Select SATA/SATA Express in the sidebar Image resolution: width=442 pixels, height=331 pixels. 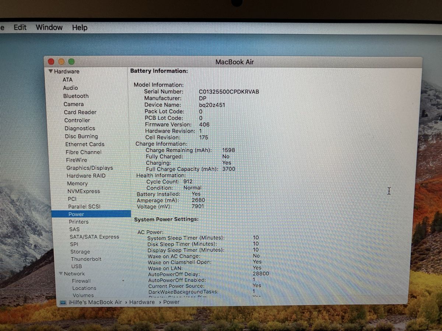94,237
